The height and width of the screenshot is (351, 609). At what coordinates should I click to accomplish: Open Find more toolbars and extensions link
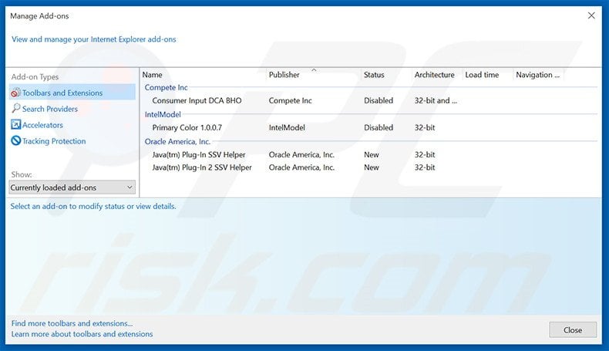click(72, 323)
